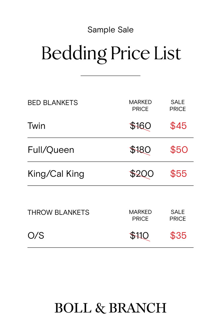Click the Twin row label

pyautogui.click(x=37, y=126)
